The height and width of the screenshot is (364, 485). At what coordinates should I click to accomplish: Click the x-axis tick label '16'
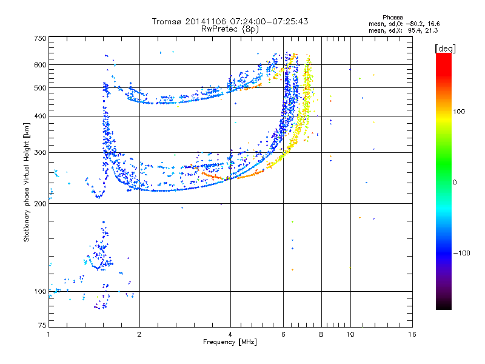[x=412, y=334]
